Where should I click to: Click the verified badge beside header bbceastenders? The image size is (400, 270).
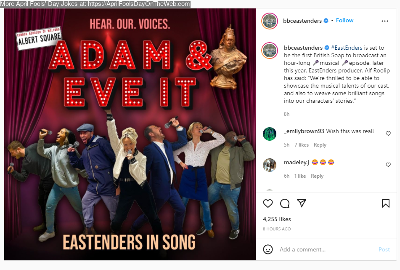[x=326, y=21]
